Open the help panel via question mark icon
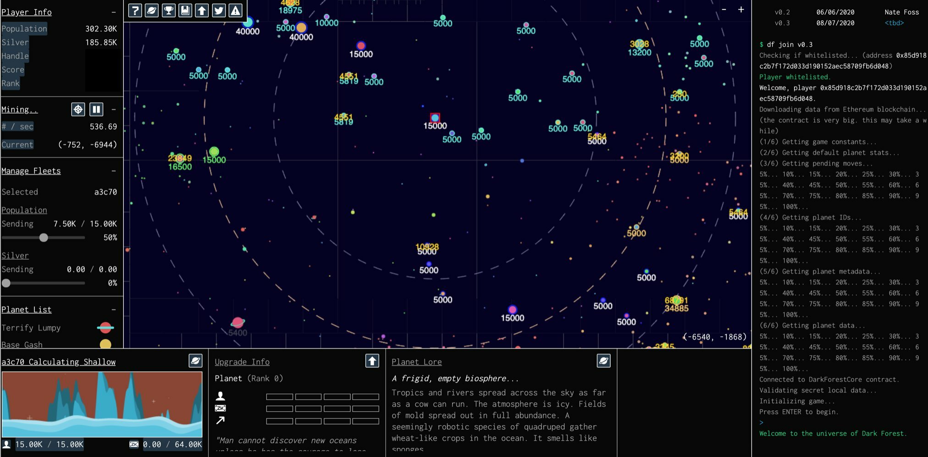This screenshot has width=928, height=457. point(135,10)
